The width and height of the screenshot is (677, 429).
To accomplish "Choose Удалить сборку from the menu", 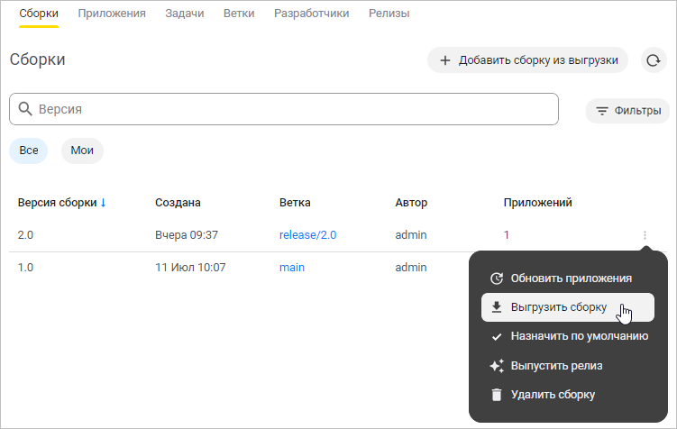I will coord(552,394).
